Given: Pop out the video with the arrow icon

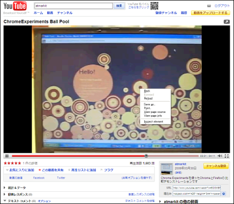Looking at the screenshot, I should [227, 21].
